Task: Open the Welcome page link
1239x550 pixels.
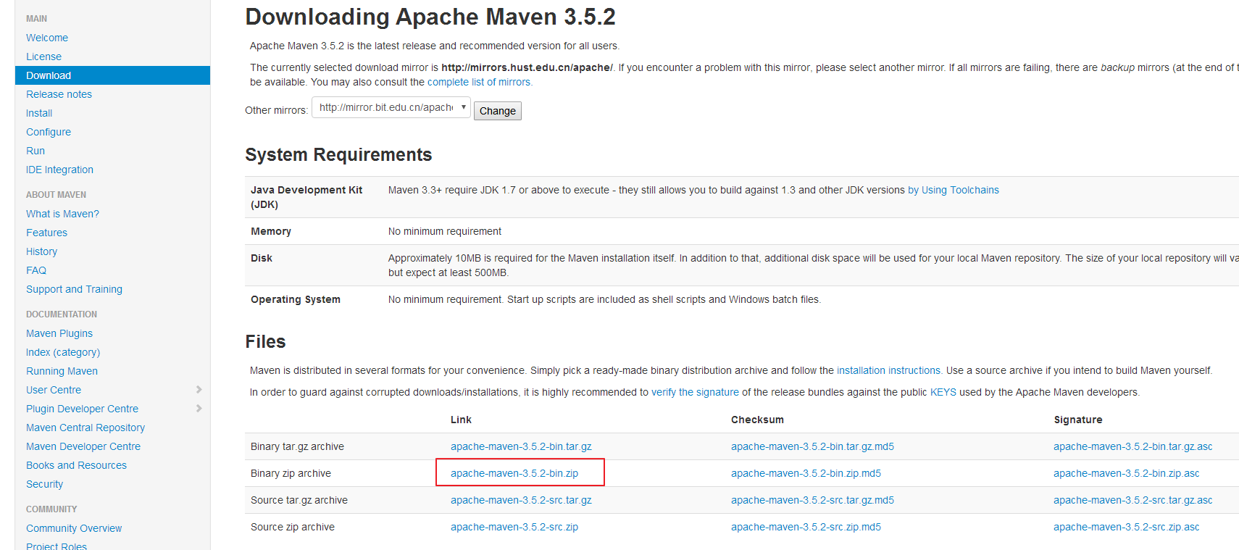Action: pyautogui.click(x=47, y=38)
